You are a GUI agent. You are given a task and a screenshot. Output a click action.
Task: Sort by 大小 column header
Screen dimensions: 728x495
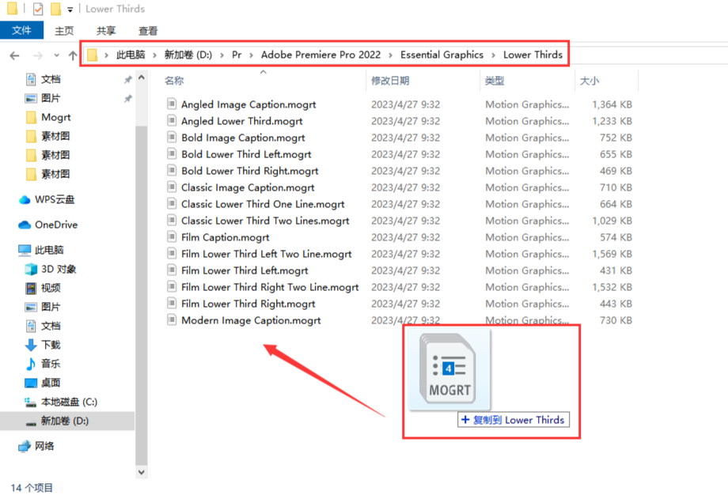590,81
